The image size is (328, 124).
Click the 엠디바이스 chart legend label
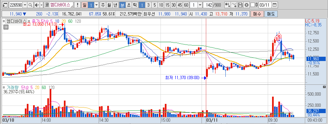tap(16, 21)
